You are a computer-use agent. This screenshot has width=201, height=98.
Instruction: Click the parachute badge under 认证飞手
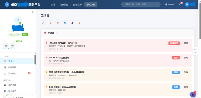coord(13,46)
